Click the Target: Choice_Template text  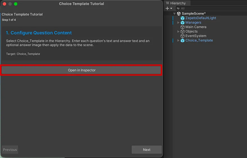click(x=23, y=54)
